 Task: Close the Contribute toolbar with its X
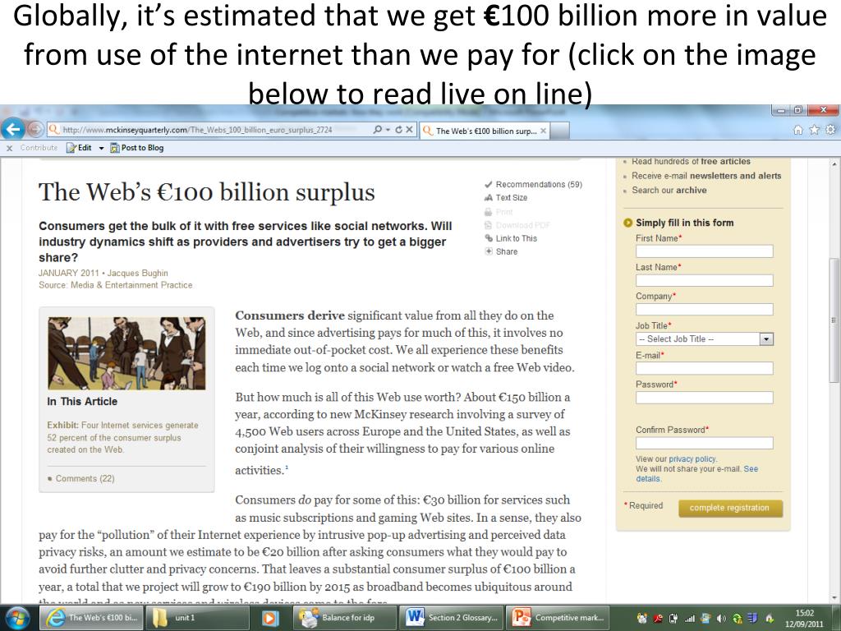coord(9,148)
